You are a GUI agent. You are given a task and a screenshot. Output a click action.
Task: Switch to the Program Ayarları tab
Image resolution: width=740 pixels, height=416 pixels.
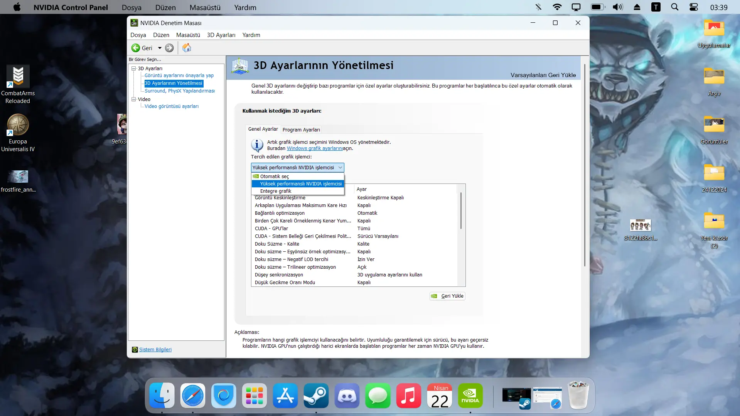(x=301, y=130)
